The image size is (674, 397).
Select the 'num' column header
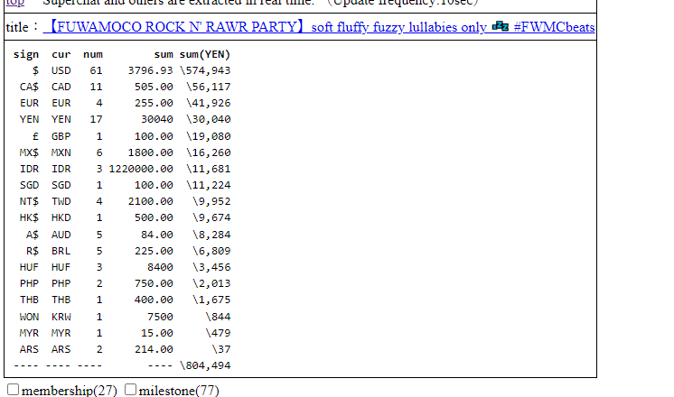tap(93, 55)
